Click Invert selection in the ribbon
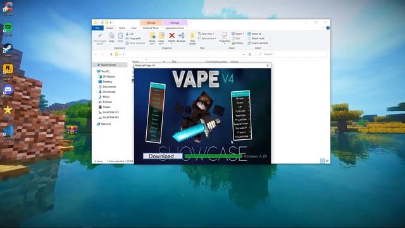405x228 pixels. (x=258, y=43)
